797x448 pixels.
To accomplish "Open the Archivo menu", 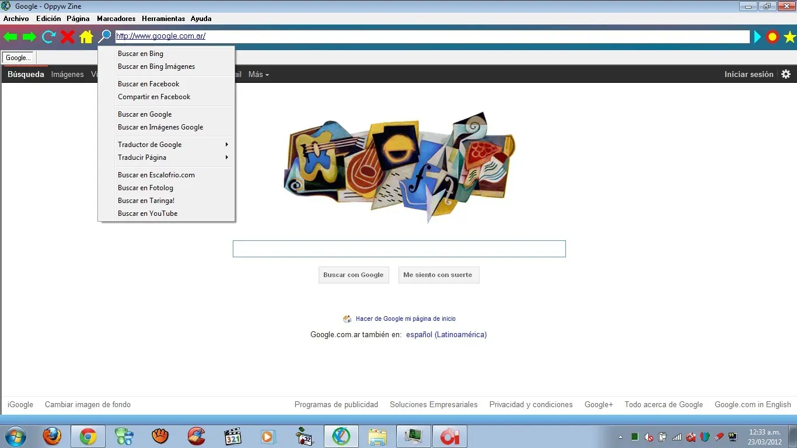I will (16, 19).
